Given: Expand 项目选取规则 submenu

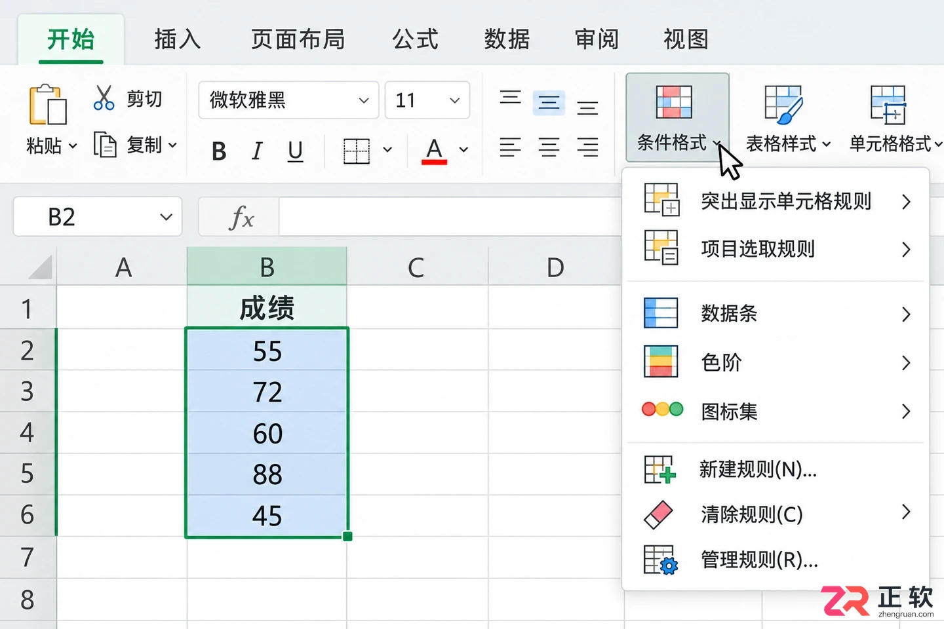Looking at the screenshot, I should click(x=776, y=248).
